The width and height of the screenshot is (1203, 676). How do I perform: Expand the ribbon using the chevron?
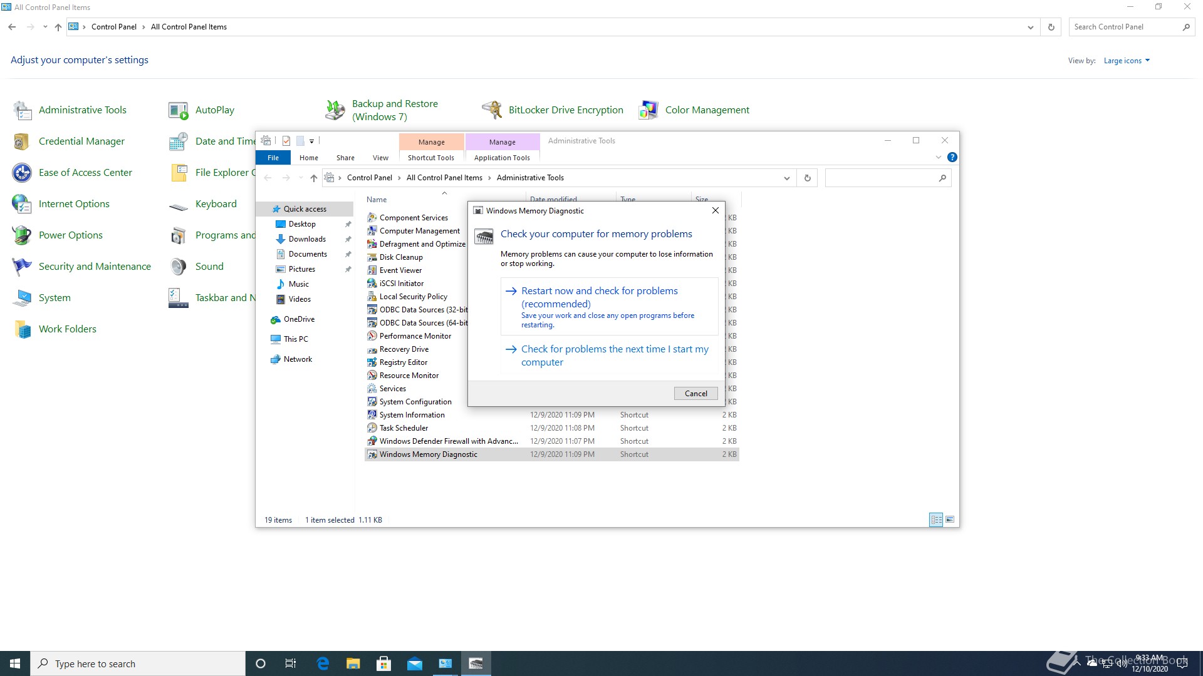click(x=938, y=157)
